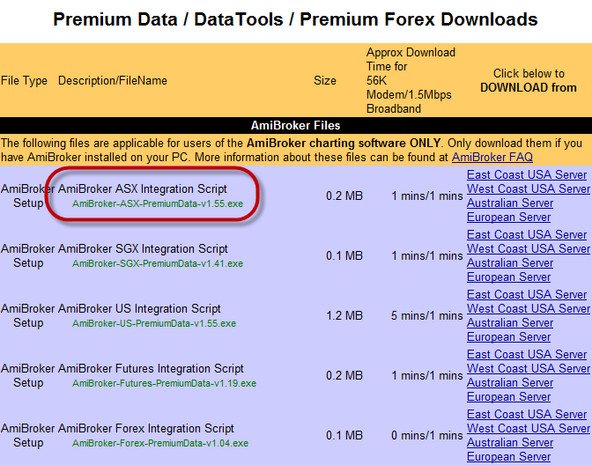Click the Size column header
This screenshot has width=592, height=465.
pyautogui.click(x=325, y=80)
